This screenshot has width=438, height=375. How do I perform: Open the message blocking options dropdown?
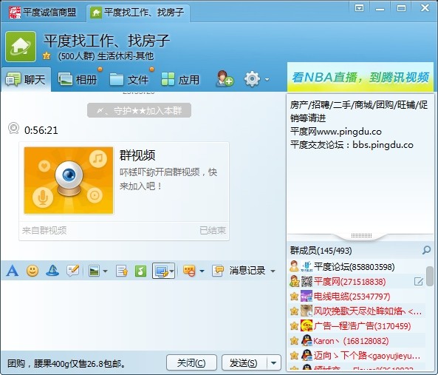coord(202,271)
